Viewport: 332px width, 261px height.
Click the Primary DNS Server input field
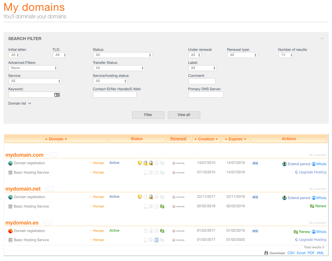(206, 95)
